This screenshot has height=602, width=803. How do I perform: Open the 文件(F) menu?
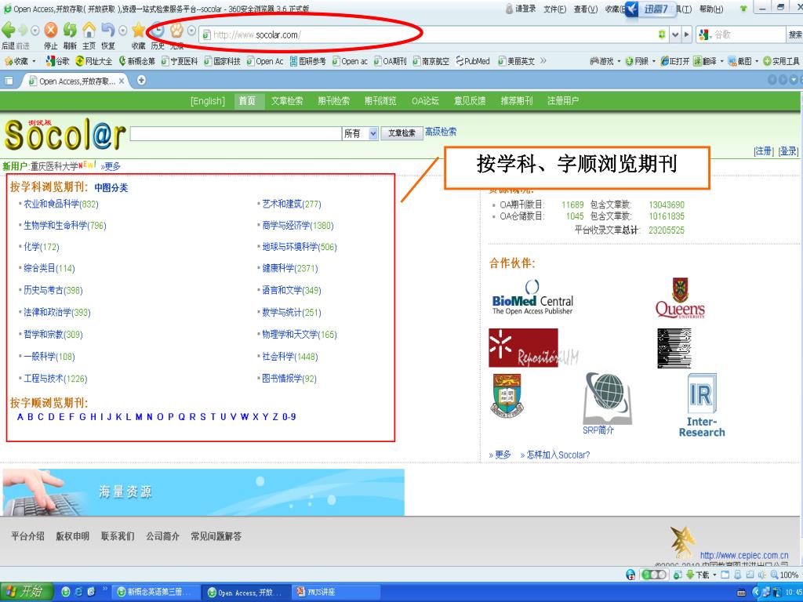point(554,9)
